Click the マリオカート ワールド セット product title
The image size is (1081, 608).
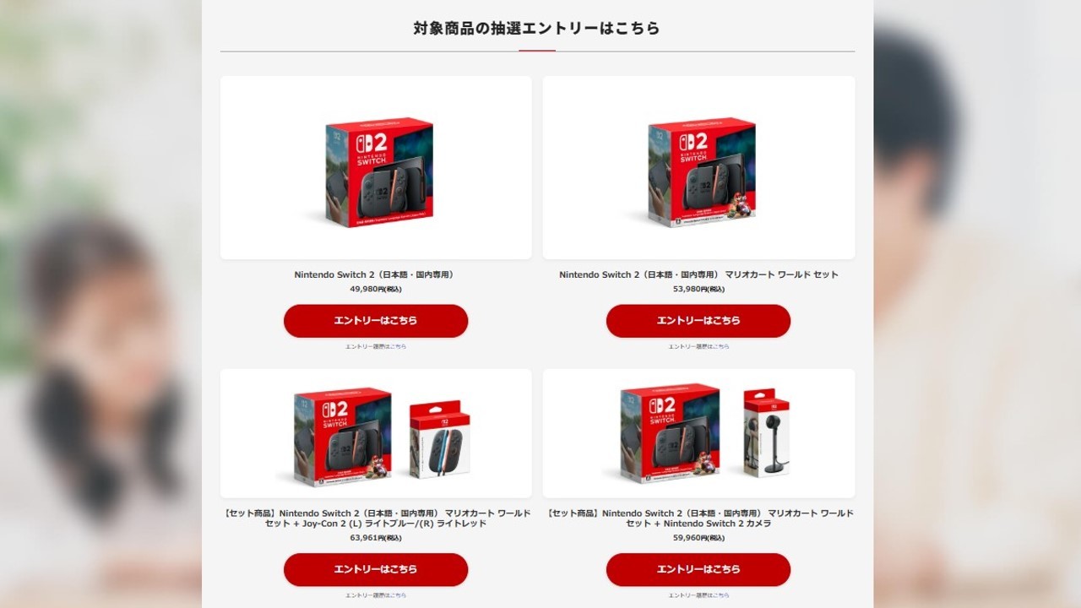tap(698, 274)
